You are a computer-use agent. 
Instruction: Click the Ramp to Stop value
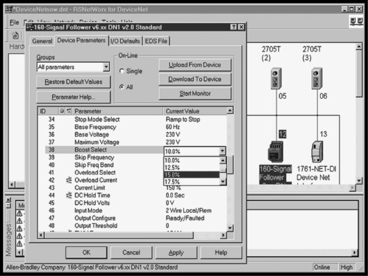coord(183,119)
